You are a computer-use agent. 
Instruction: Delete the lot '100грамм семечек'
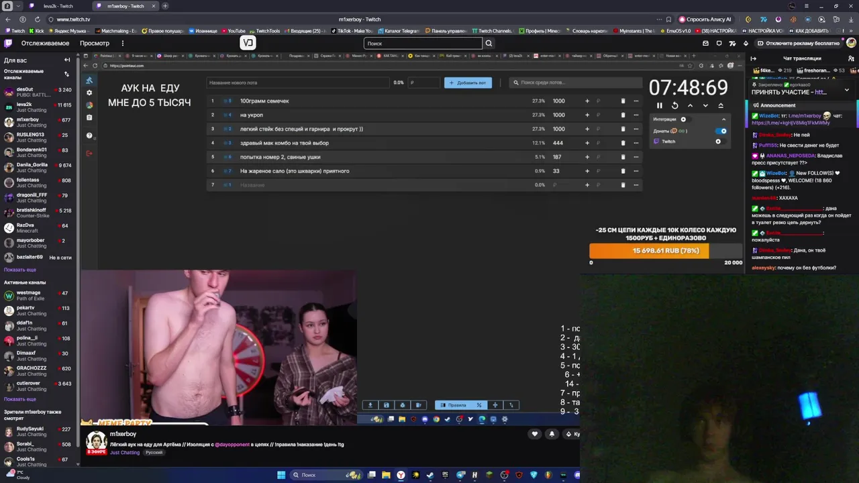pos(623,101)
